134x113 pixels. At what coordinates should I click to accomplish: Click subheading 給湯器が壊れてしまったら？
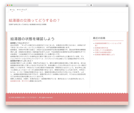pyautogui.click(x=21, y=61)
